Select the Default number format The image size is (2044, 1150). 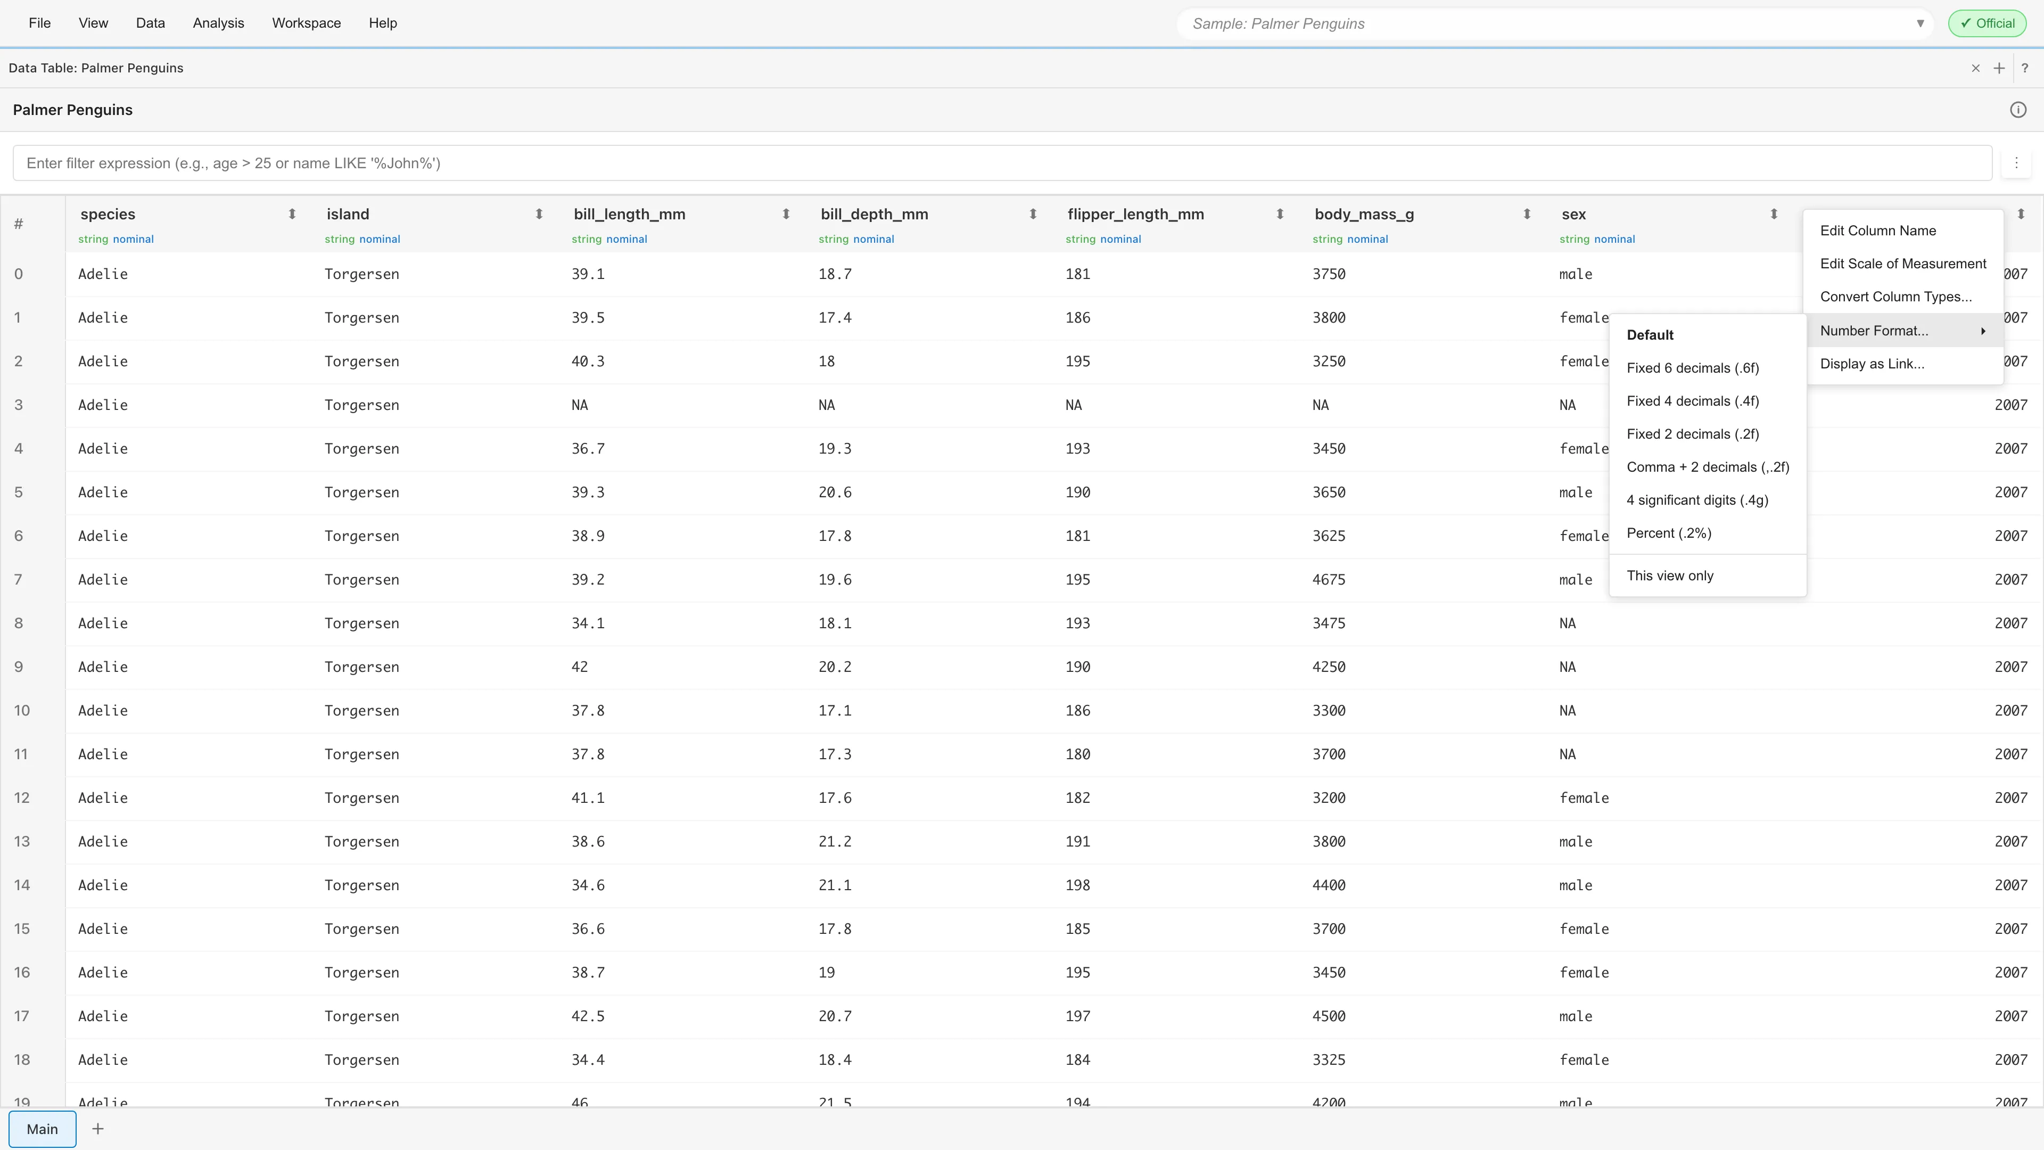pyautogui.click(x=1708, y=335)
